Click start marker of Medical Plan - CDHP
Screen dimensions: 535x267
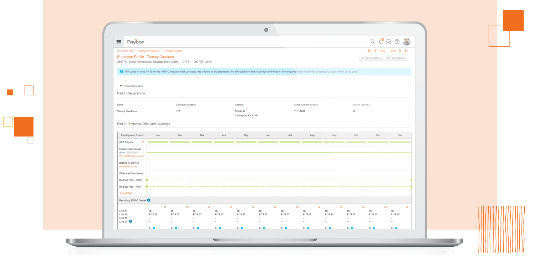coord(147,180)
